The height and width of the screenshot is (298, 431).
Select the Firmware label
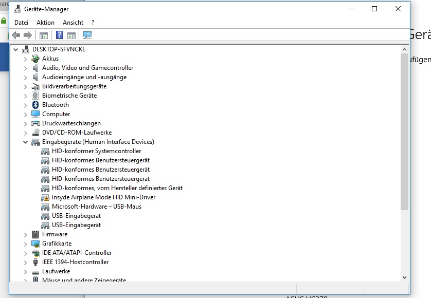(x=55, y=234)
